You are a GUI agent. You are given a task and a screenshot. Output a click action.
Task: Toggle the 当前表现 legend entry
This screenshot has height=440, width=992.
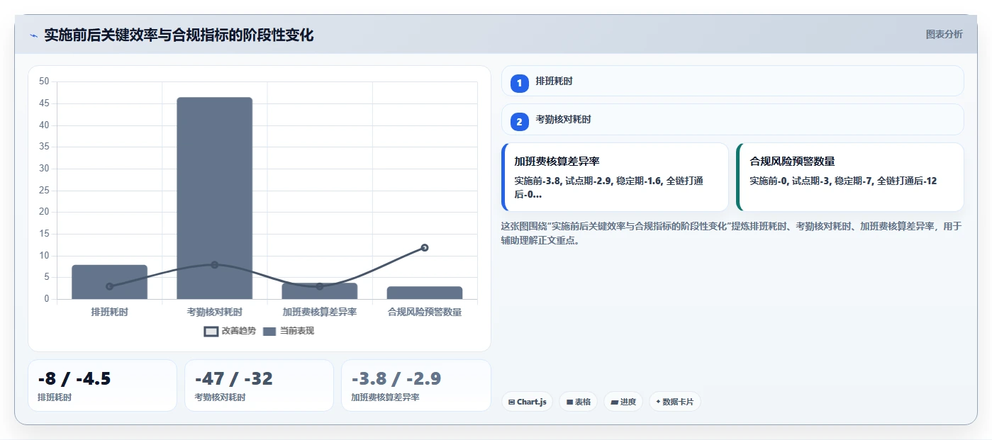(289, 331)
